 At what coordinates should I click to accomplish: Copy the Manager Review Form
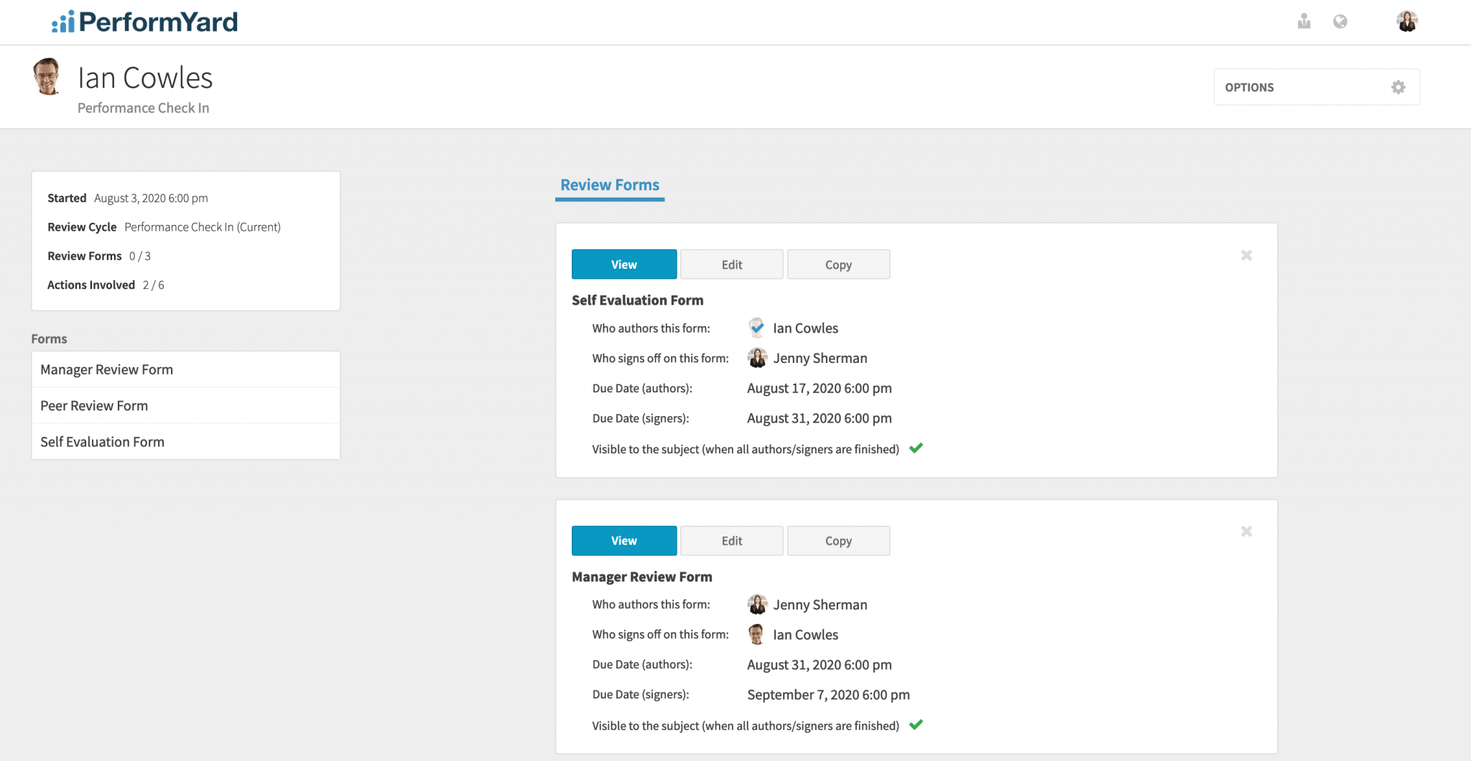tap(838, 540)
